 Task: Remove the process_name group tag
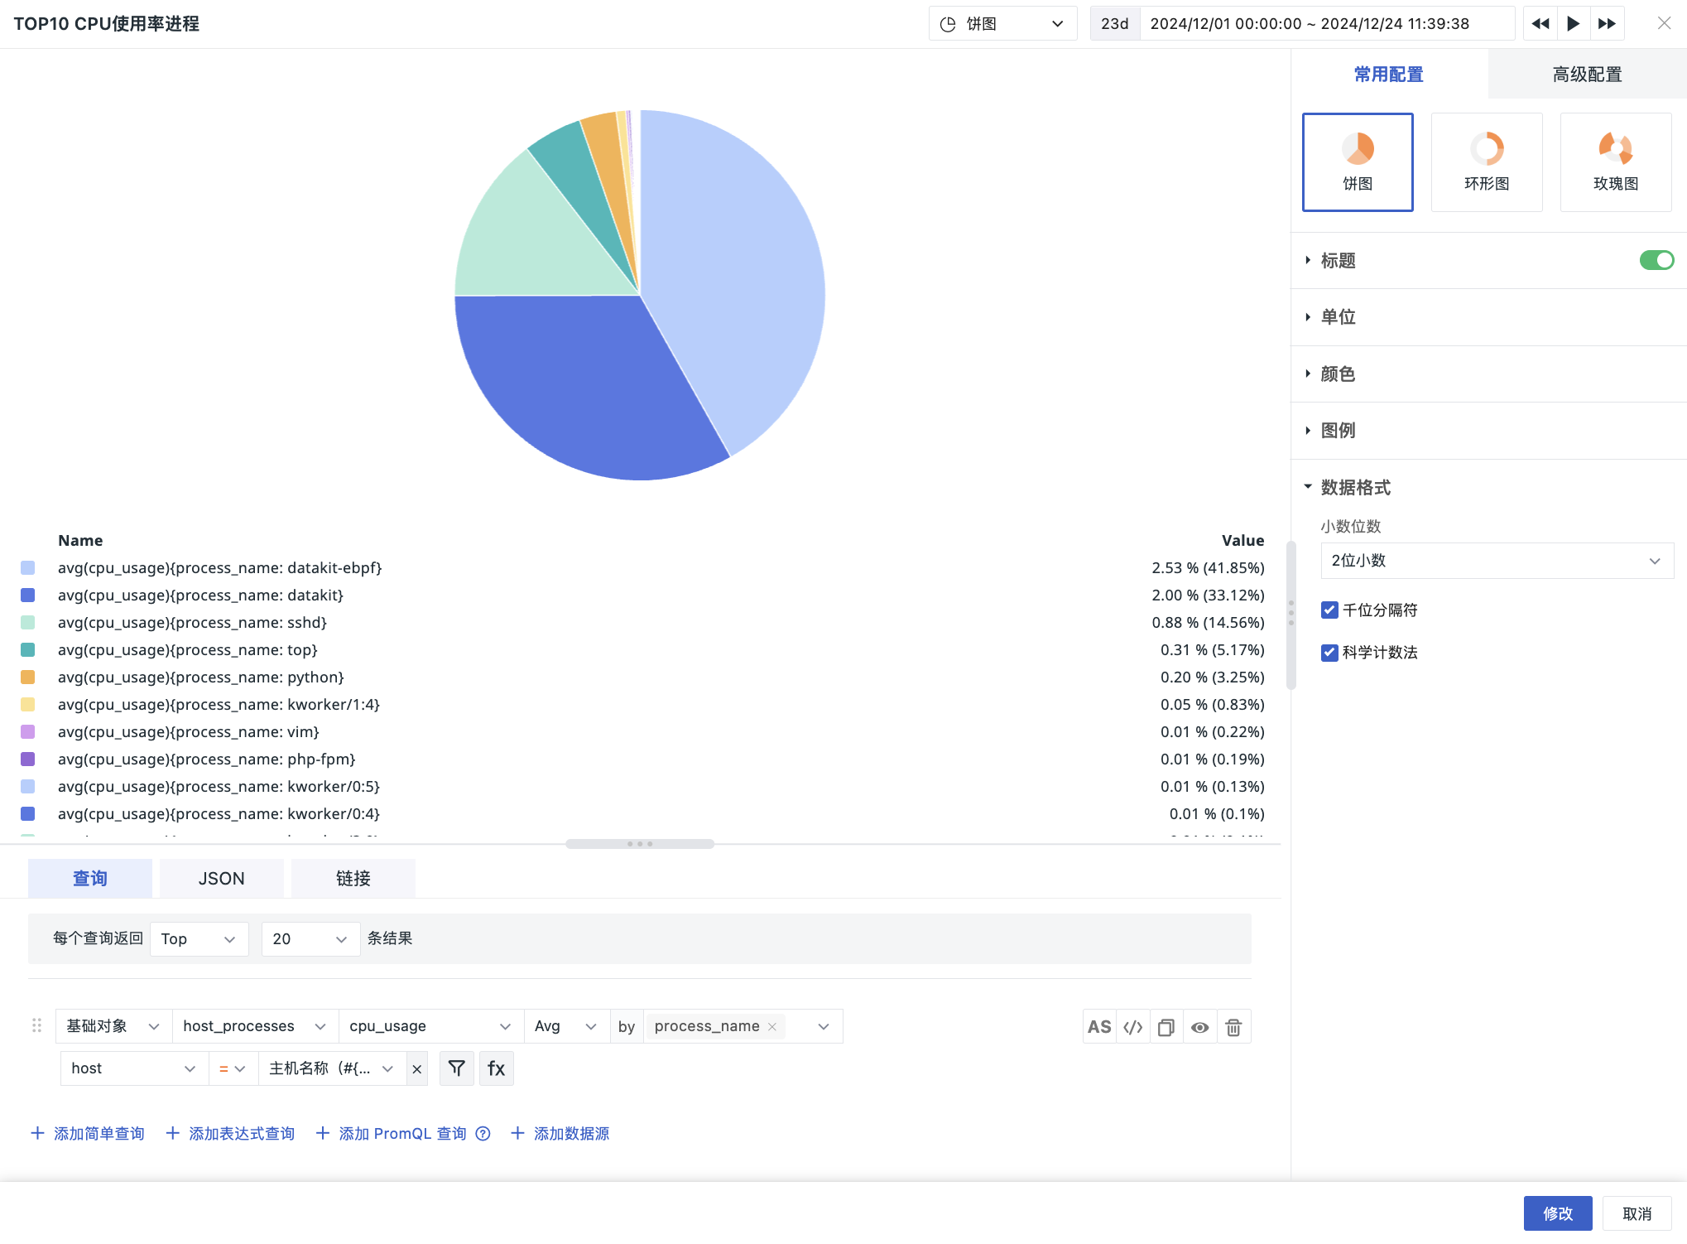pyautogui.click(x=772, y=1026)
